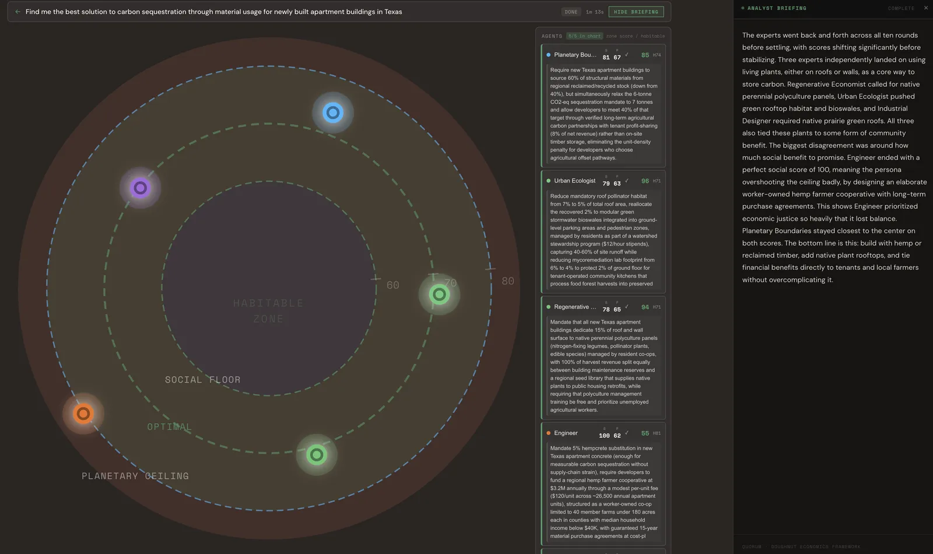
Task: Toggle checkmark on Urban Ecologist card
Action: (x=627, y=181)
